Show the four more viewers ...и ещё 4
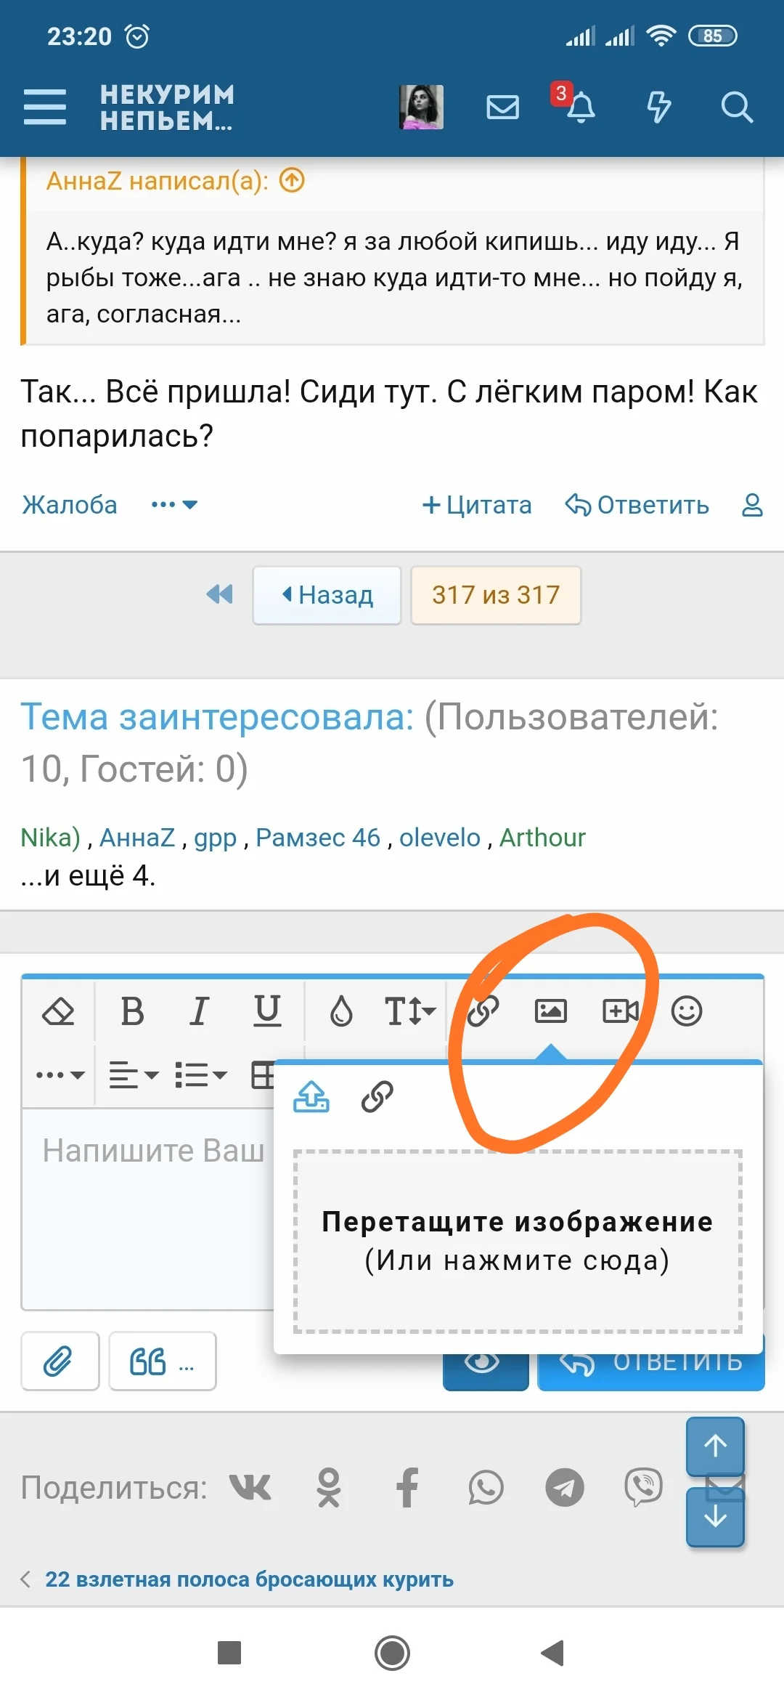Image resolution: width=784 pixels, height=1700 pixels. 88,875
